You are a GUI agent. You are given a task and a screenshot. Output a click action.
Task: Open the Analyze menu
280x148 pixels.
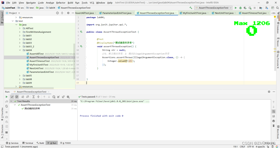point(50,3)
